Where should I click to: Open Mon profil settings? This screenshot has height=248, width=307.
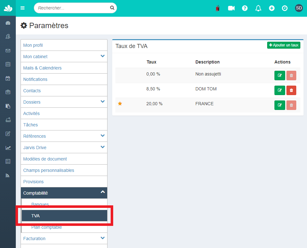(x=64, y=45)
